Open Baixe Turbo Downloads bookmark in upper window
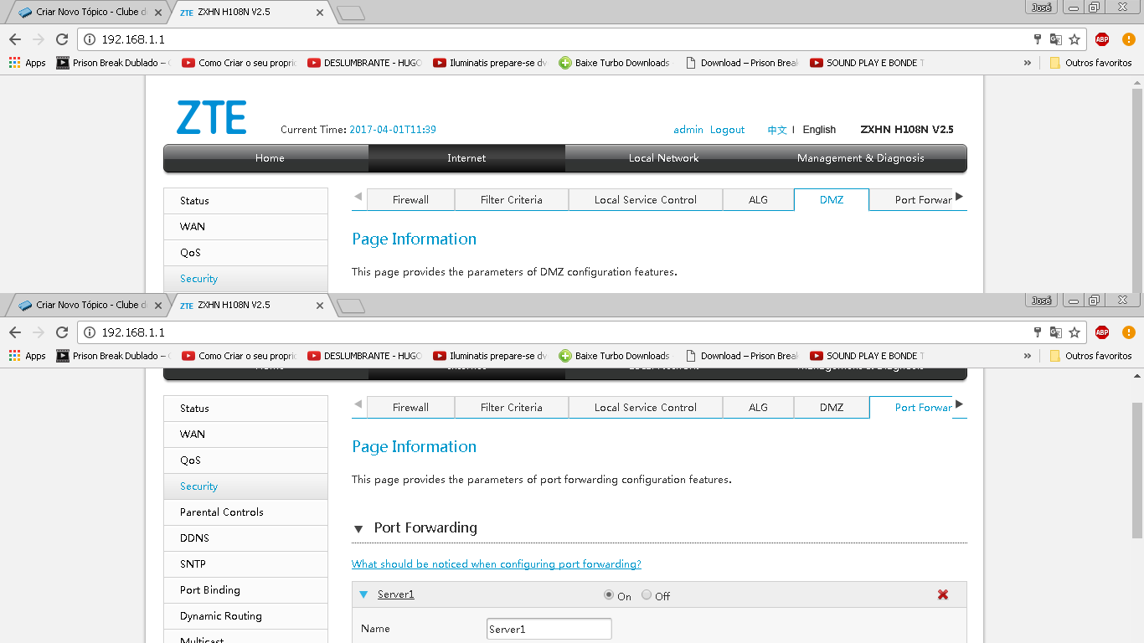This screenshot has width=1144, height=643. [615, 63]
